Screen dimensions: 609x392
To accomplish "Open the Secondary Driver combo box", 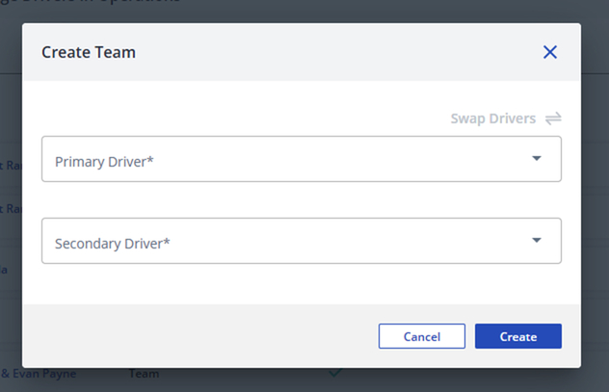I will coord(302,241).
